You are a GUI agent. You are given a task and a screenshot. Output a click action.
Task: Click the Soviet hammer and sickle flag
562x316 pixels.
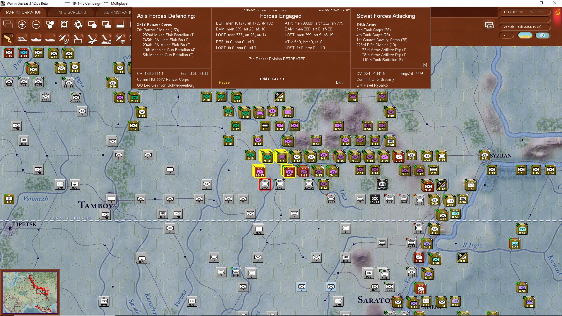[557, 13]
